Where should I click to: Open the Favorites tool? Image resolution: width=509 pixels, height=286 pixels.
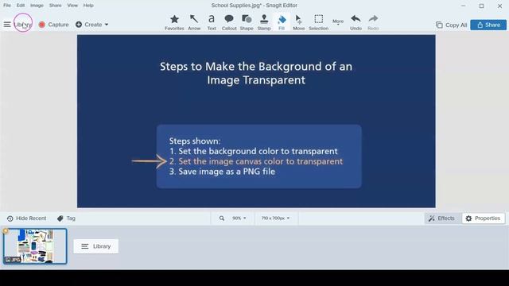point(174,23)
